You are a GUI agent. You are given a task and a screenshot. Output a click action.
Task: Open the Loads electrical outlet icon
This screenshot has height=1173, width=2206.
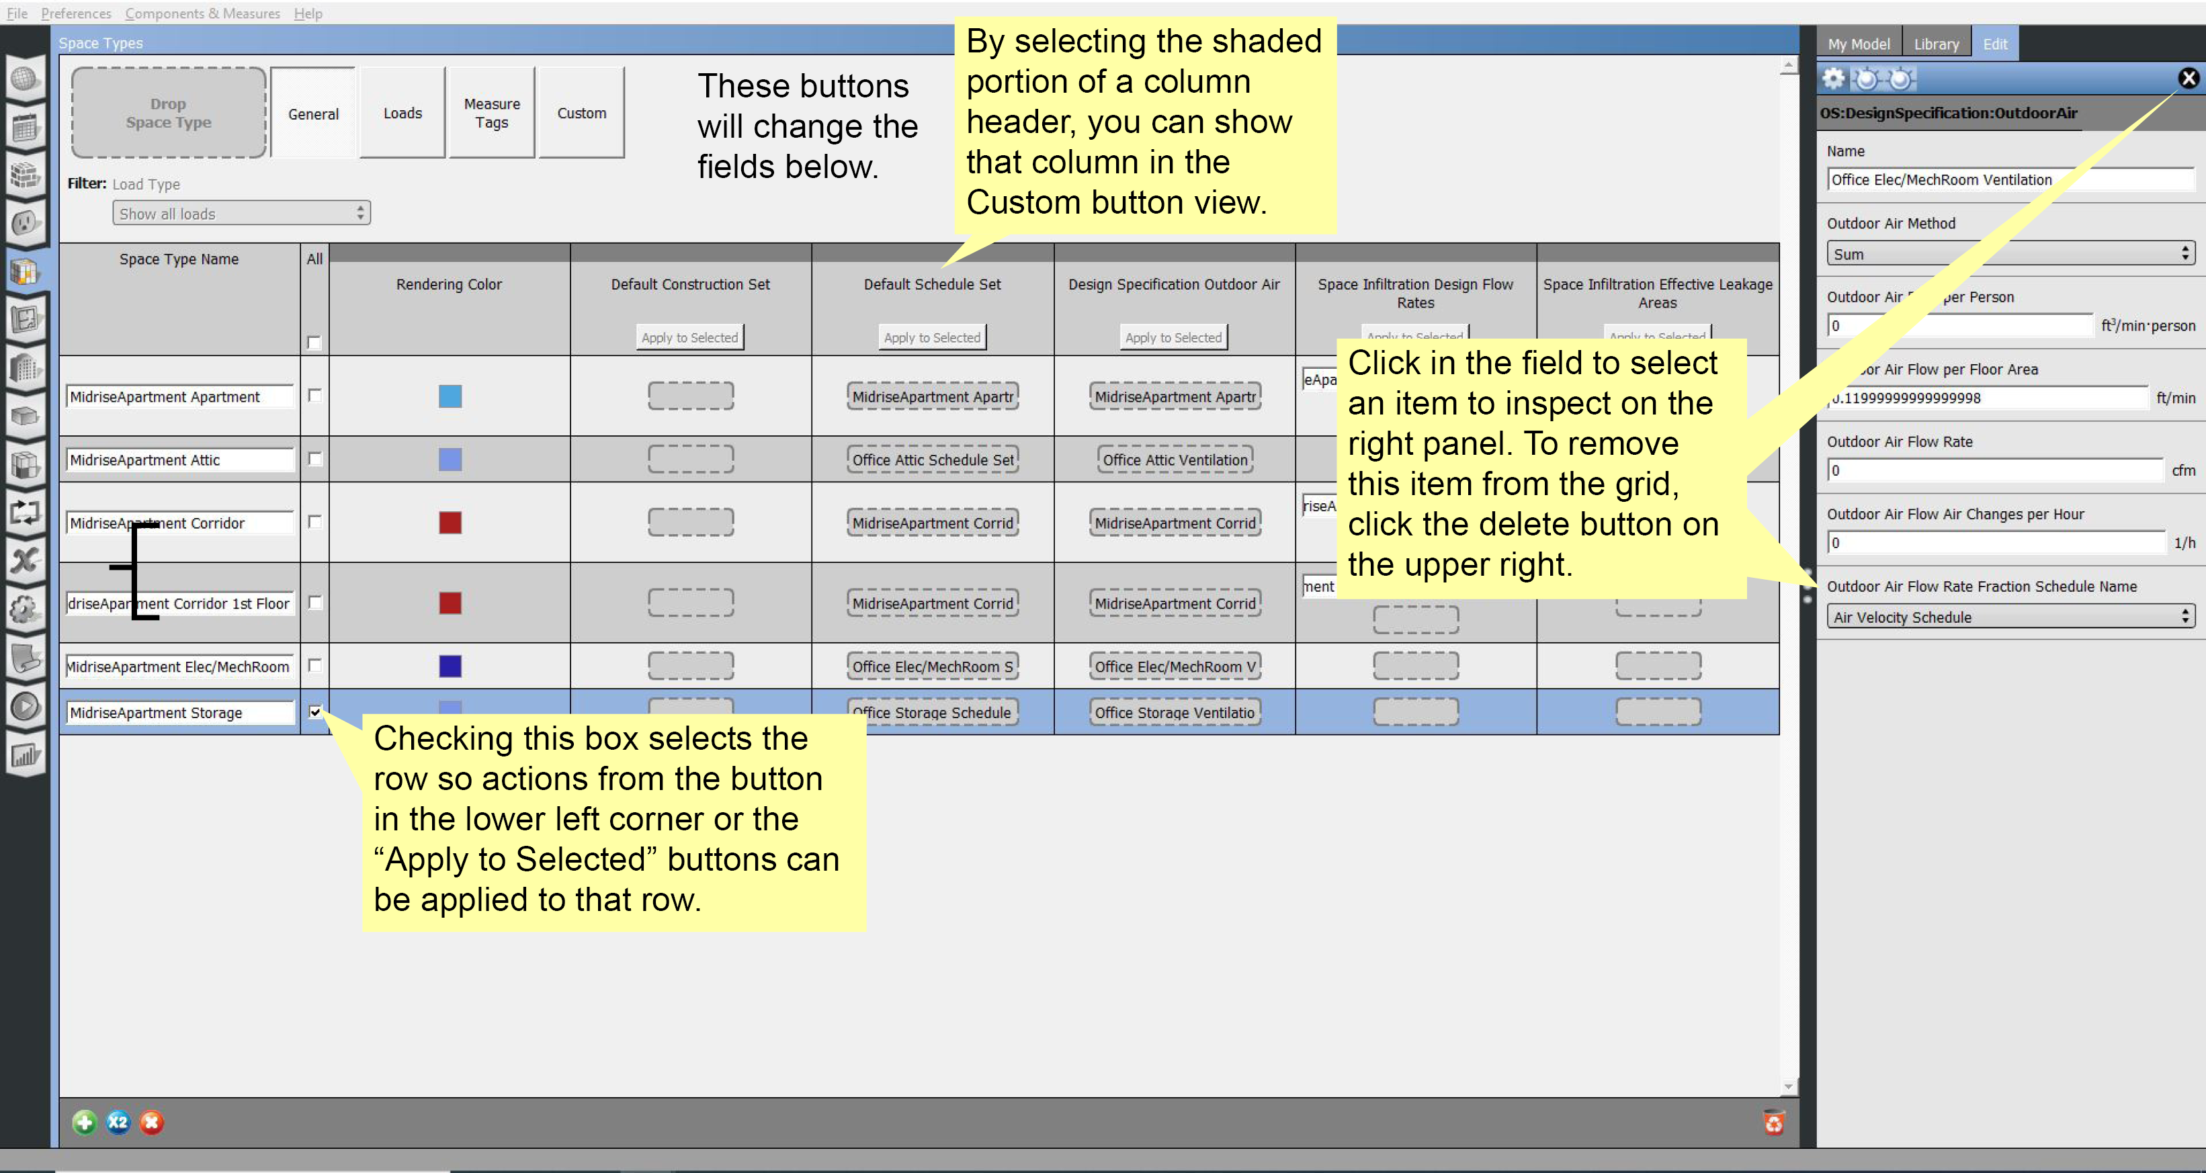point(25,224)
